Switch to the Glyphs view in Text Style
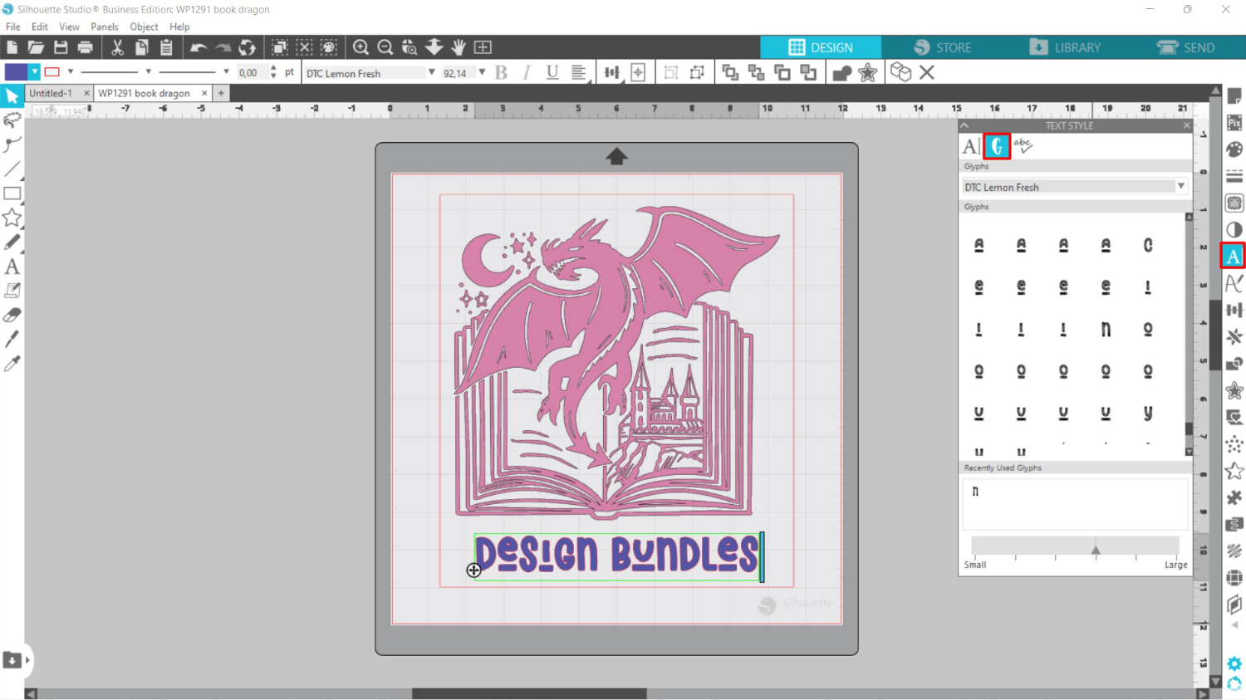Screen dimensions: 1246x700 pyautogui.click(x=997, y=146)
